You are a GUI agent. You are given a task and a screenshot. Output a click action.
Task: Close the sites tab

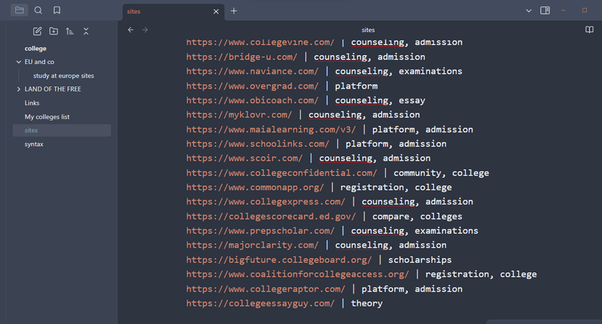(x=216, y=12)
